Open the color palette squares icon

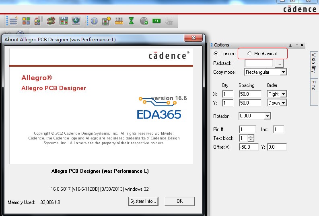(26, 21)
